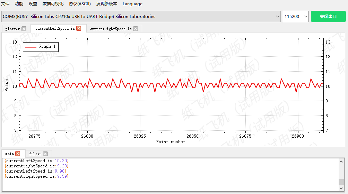Image resolution: width=348 pixels, height=194 pixels.
Task: Close the main log tab
Action: [18, 154]
